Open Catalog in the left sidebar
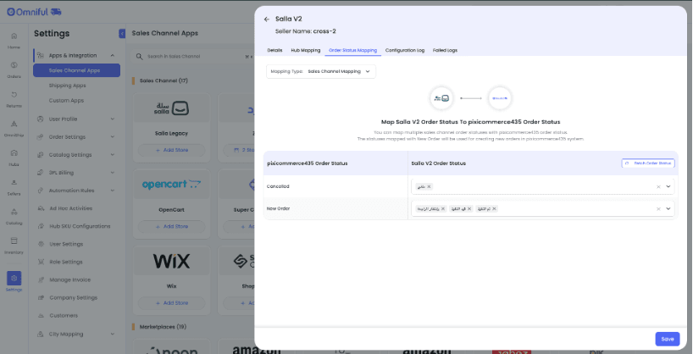693x354 pixels. click(14, 216)
